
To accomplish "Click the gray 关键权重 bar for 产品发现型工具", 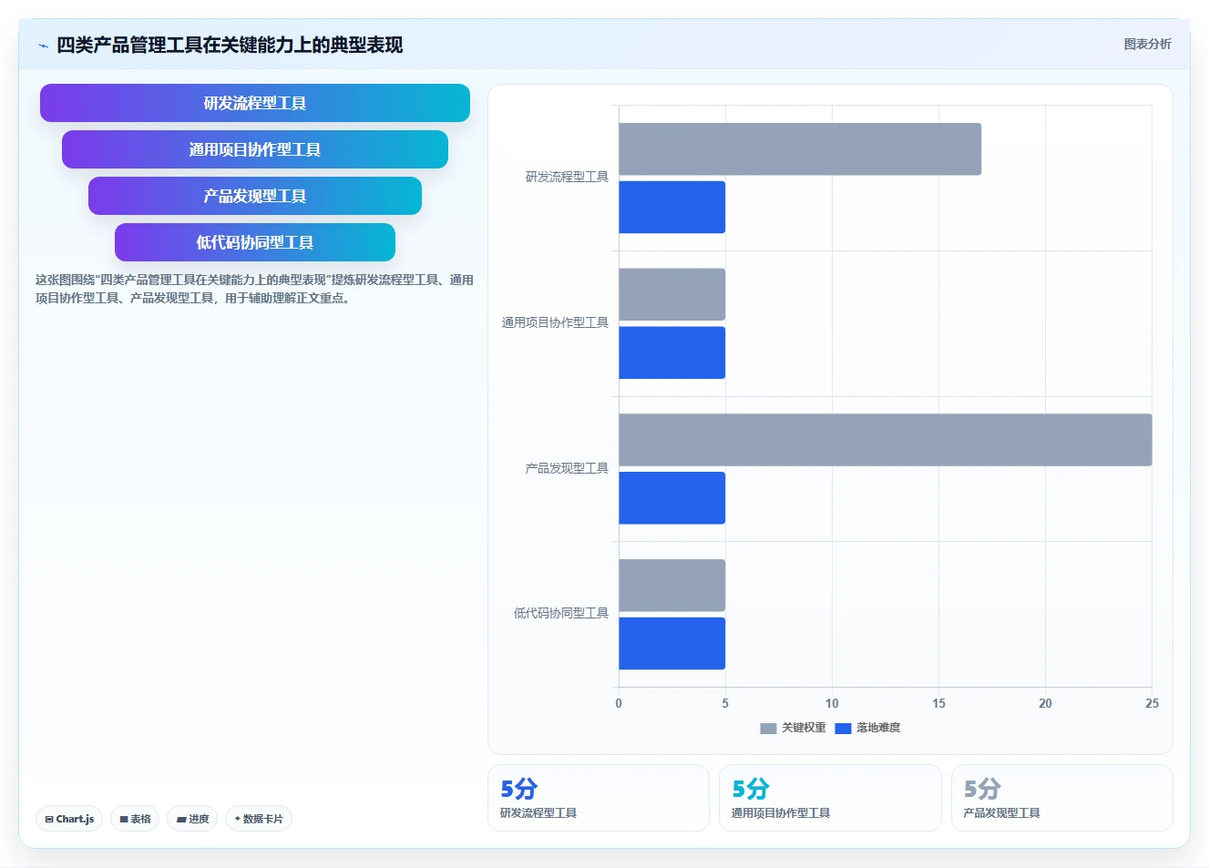I will (886, 440).
